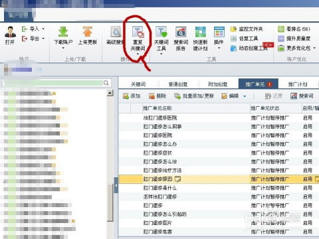Viewport: 319px width, 239px height.
Task: Expand the 导入 dropdown arrow
Action: point(43,29)
